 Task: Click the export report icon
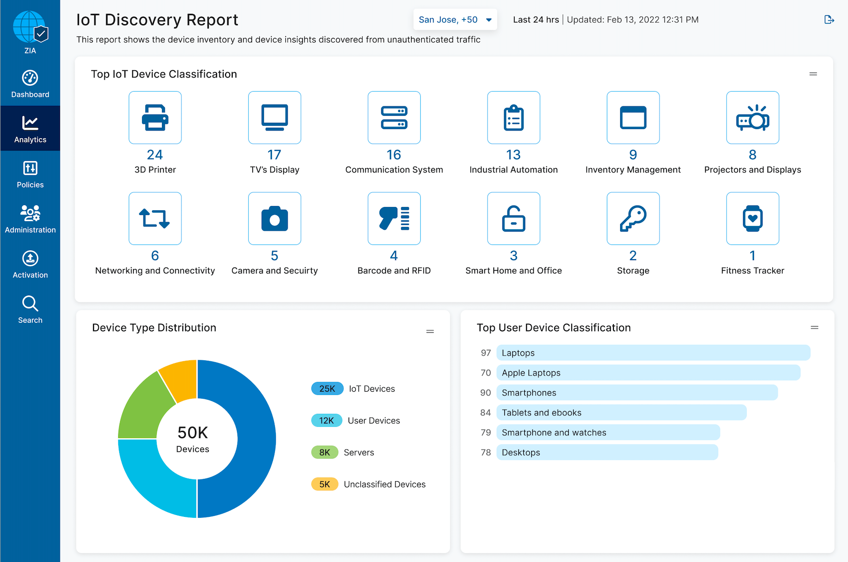829,19
